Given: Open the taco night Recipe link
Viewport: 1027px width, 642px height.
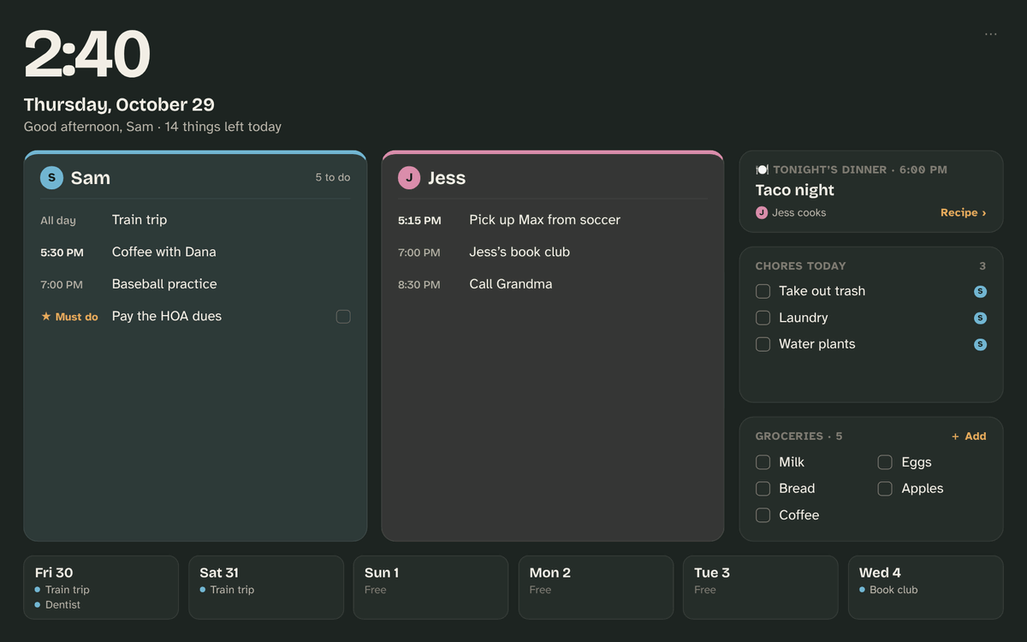Looking at the screenshot, I should pyautogui.click(x=963, y=212).
